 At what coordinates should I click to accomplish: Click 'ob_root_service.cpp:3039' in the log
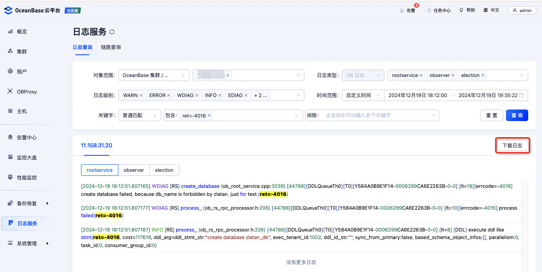(x=253, y=186)
